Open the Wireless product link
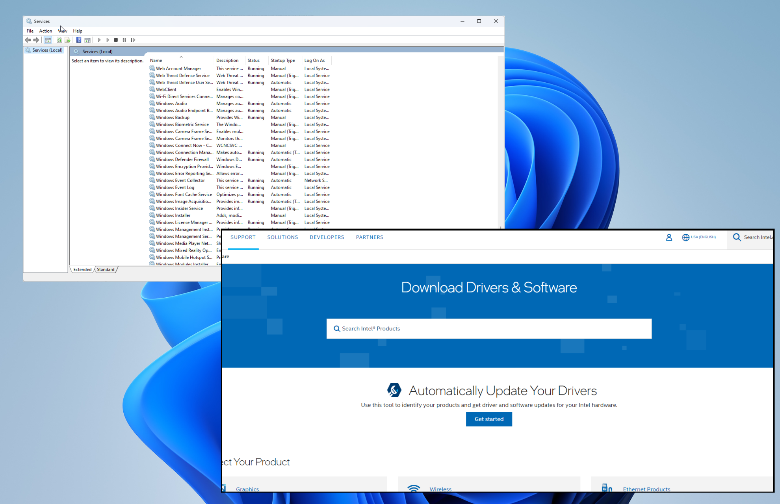 point(440,489)
